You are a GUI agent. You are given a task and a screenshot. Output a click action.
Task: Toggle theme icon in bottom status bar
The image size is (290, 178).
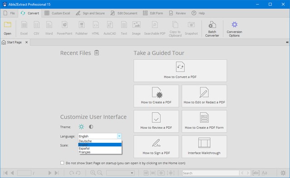pos(283,173)
